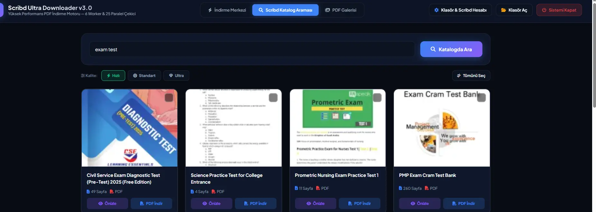The width and height of the screenshot is (596, 212).
Task: Download PMP Exam Cram via PDF İndir
Action: coord(464,203)
